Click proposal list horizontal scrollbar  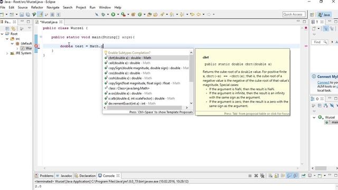144,108
